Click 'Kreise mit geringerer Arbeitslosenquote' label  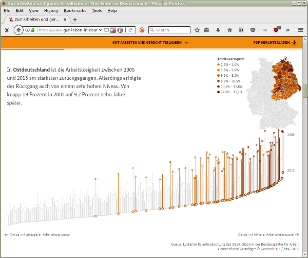[x=40, y=234]
